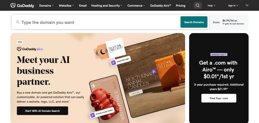The height and width of the screenshot is (123, 259).
Task: Click the it.com domain logo
Action: tap(216, 22)
